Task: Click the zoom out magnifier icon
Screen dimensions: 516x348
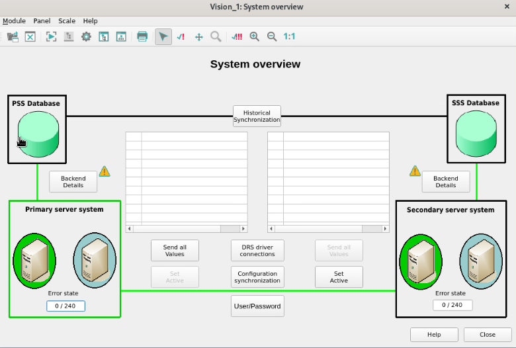Action: [272, 36]
